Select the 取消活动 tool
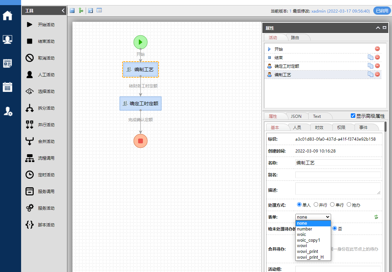This screenshot has height=272, width=392. tap(40, 58)
